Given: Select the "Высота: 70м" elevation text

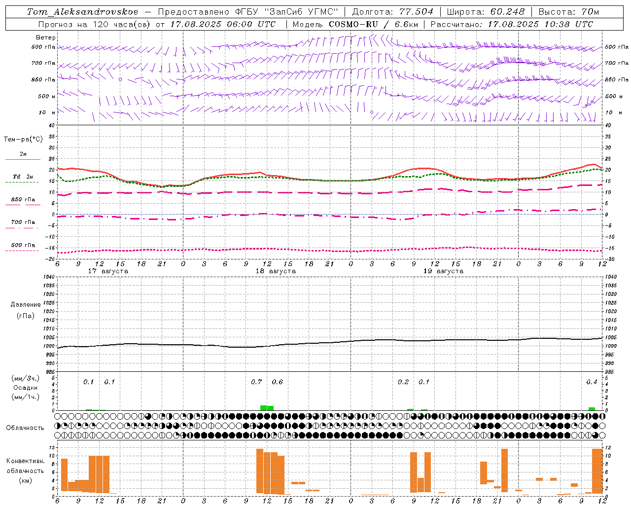Looking at the screenshot, I should pos(569,12).
